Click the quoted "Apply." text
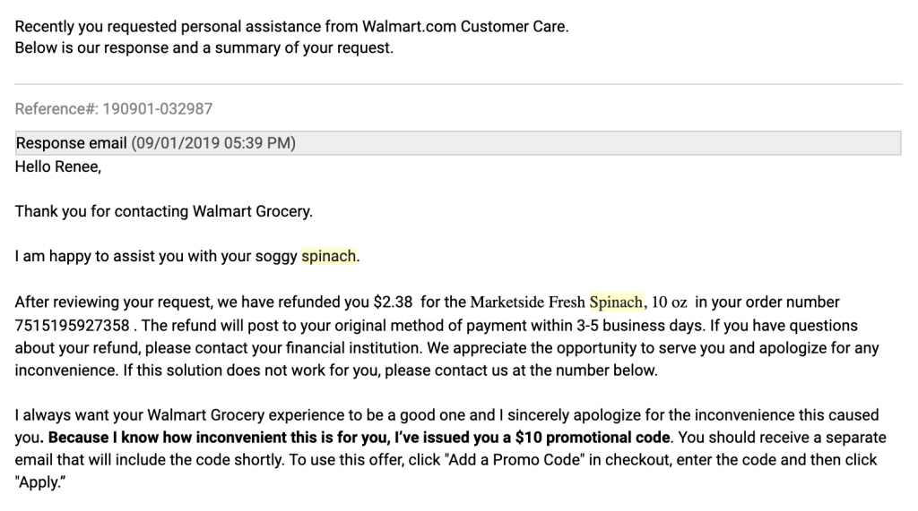Screen dimensions: 918x511 (x=39, y=483)
